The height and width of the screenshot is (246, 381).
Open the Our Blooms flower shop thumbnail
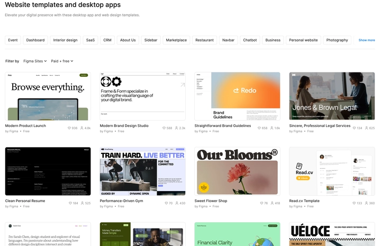(238, 171)
